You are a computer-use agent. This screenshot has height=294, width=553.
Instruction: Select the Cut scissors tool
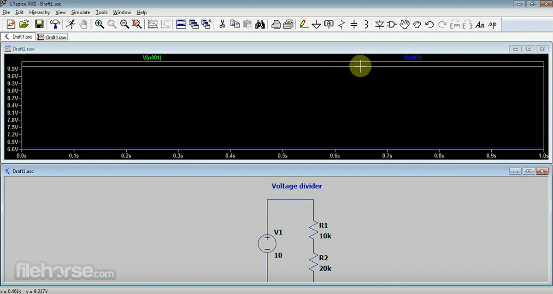pos(222,24)
